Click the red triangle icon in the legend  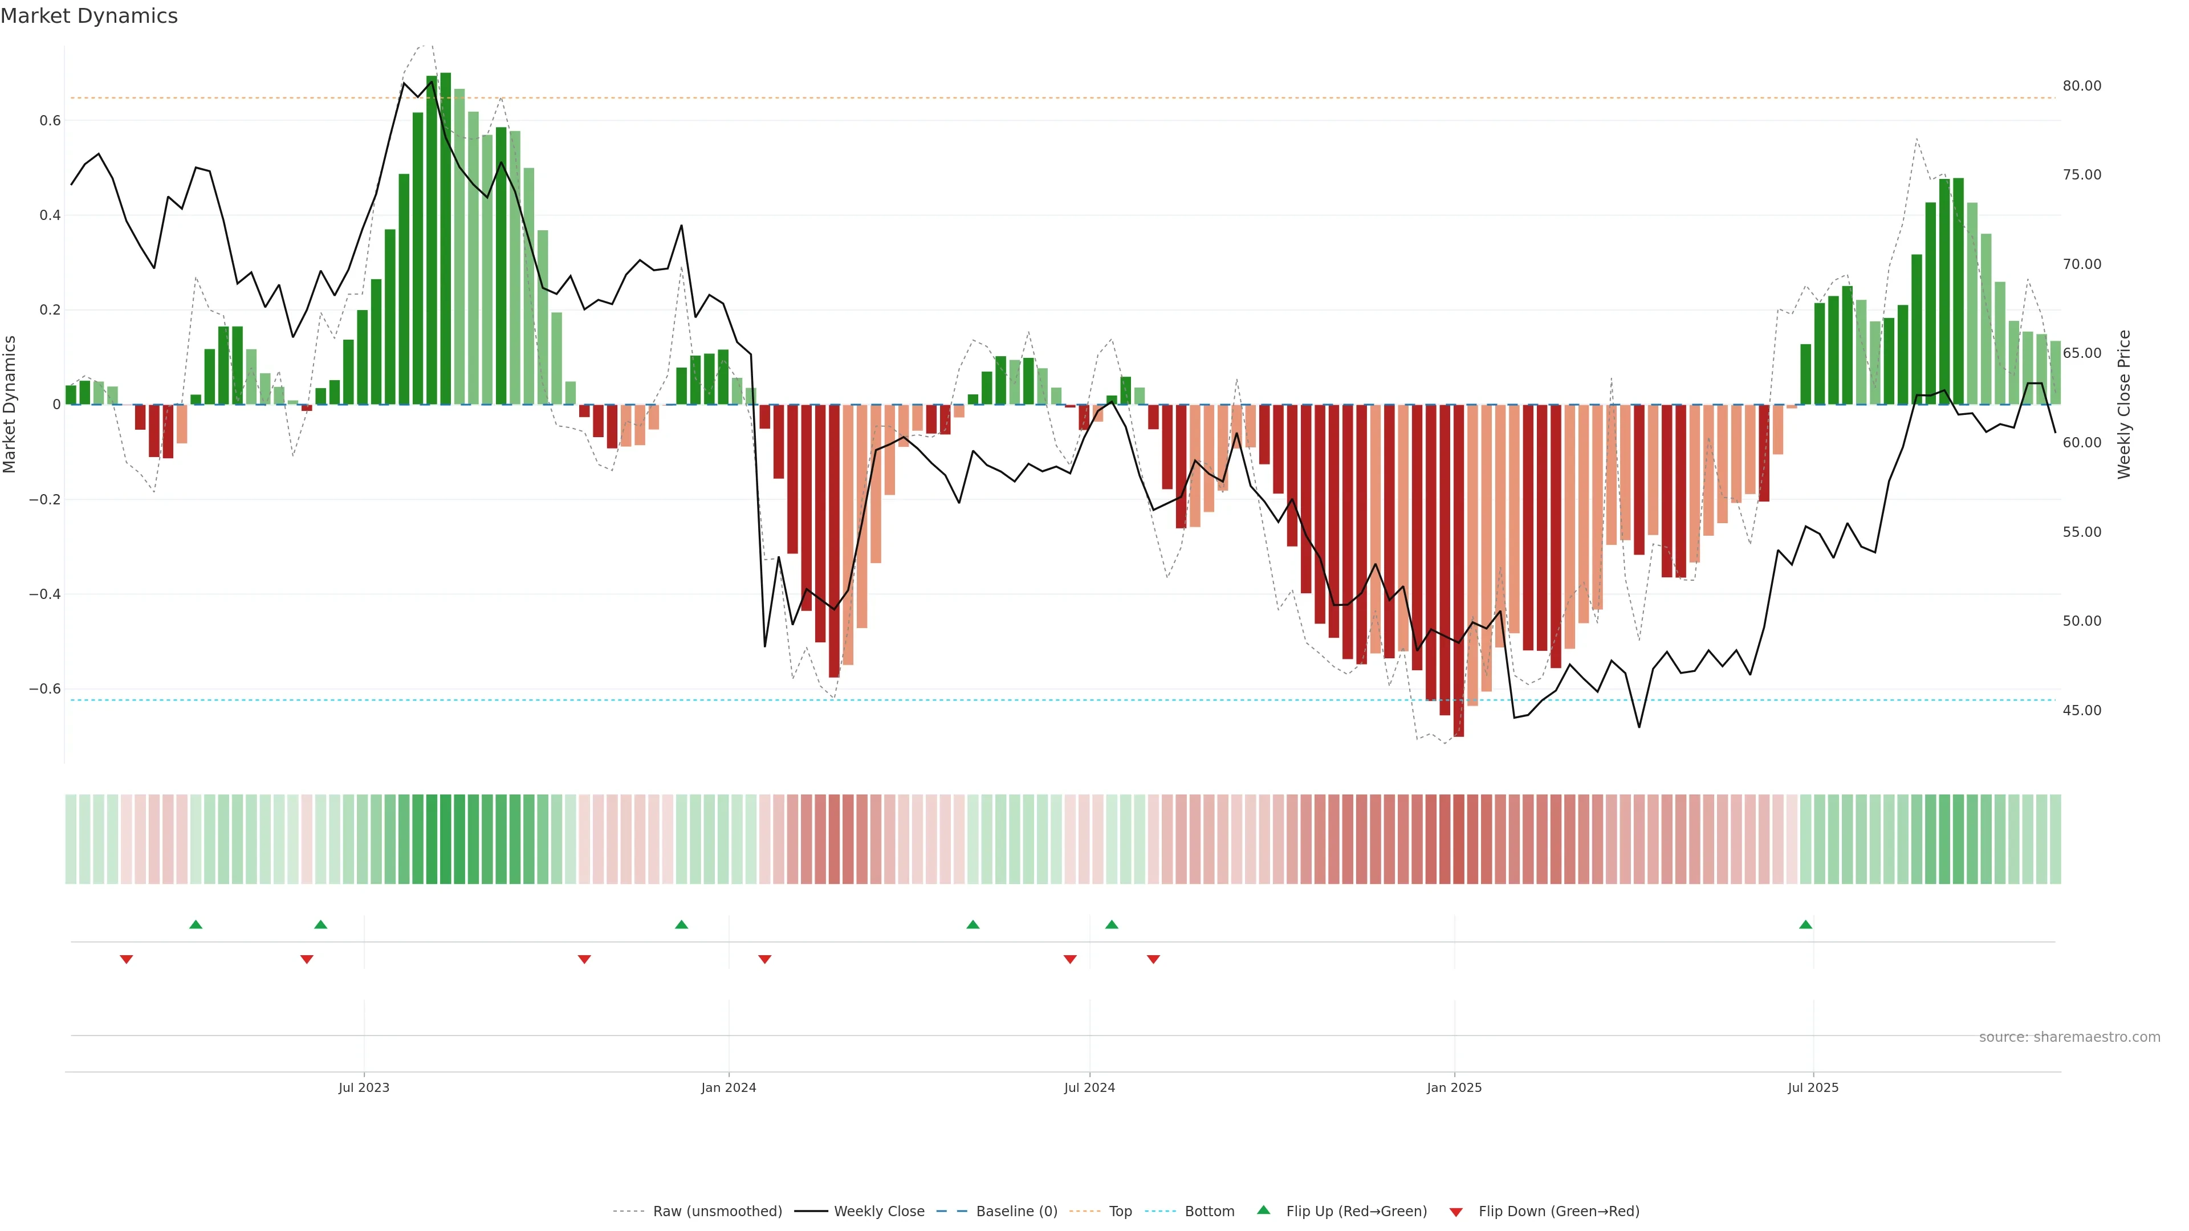[1456, 1212]
